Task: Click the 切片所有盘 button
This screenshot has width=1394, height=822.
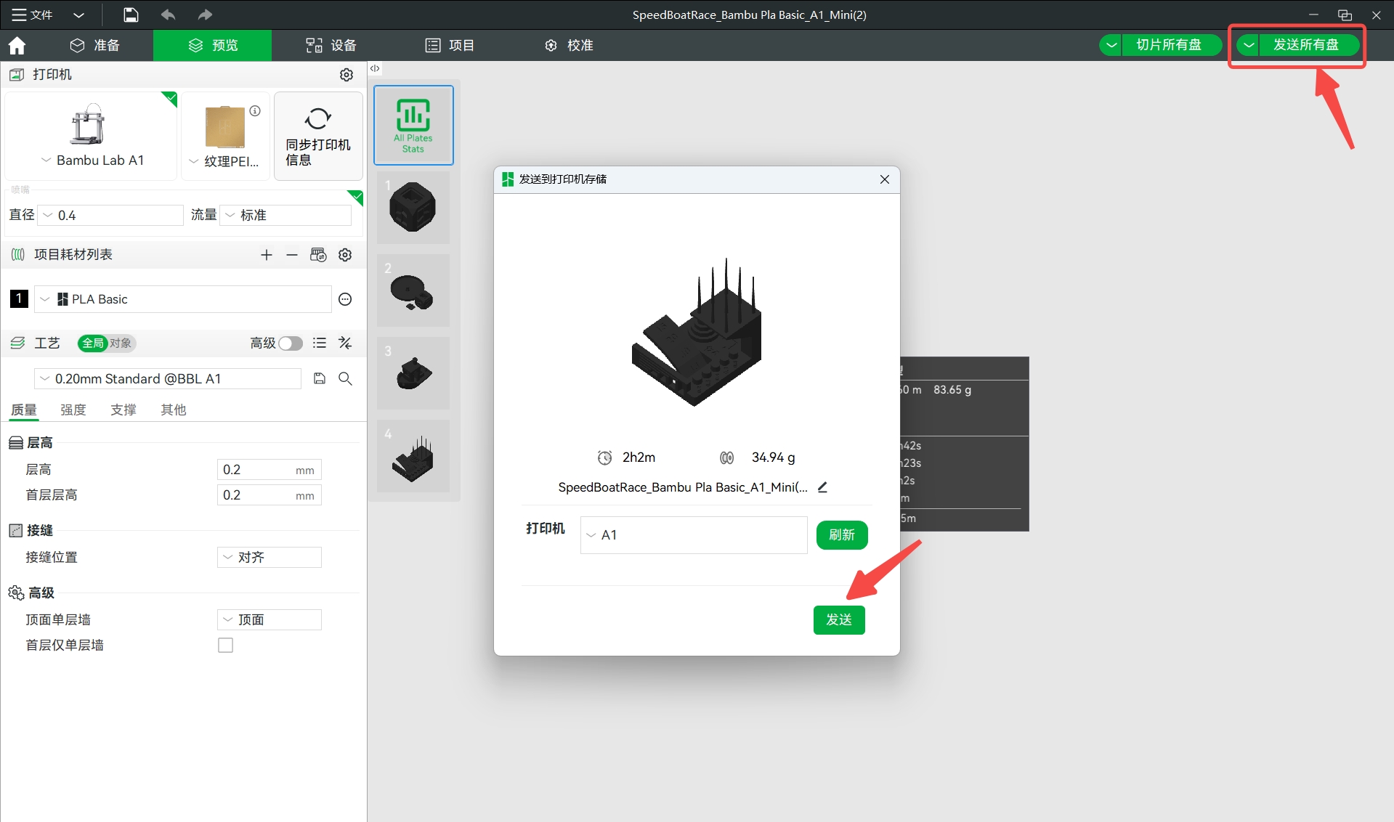Action: point(1171,45)
